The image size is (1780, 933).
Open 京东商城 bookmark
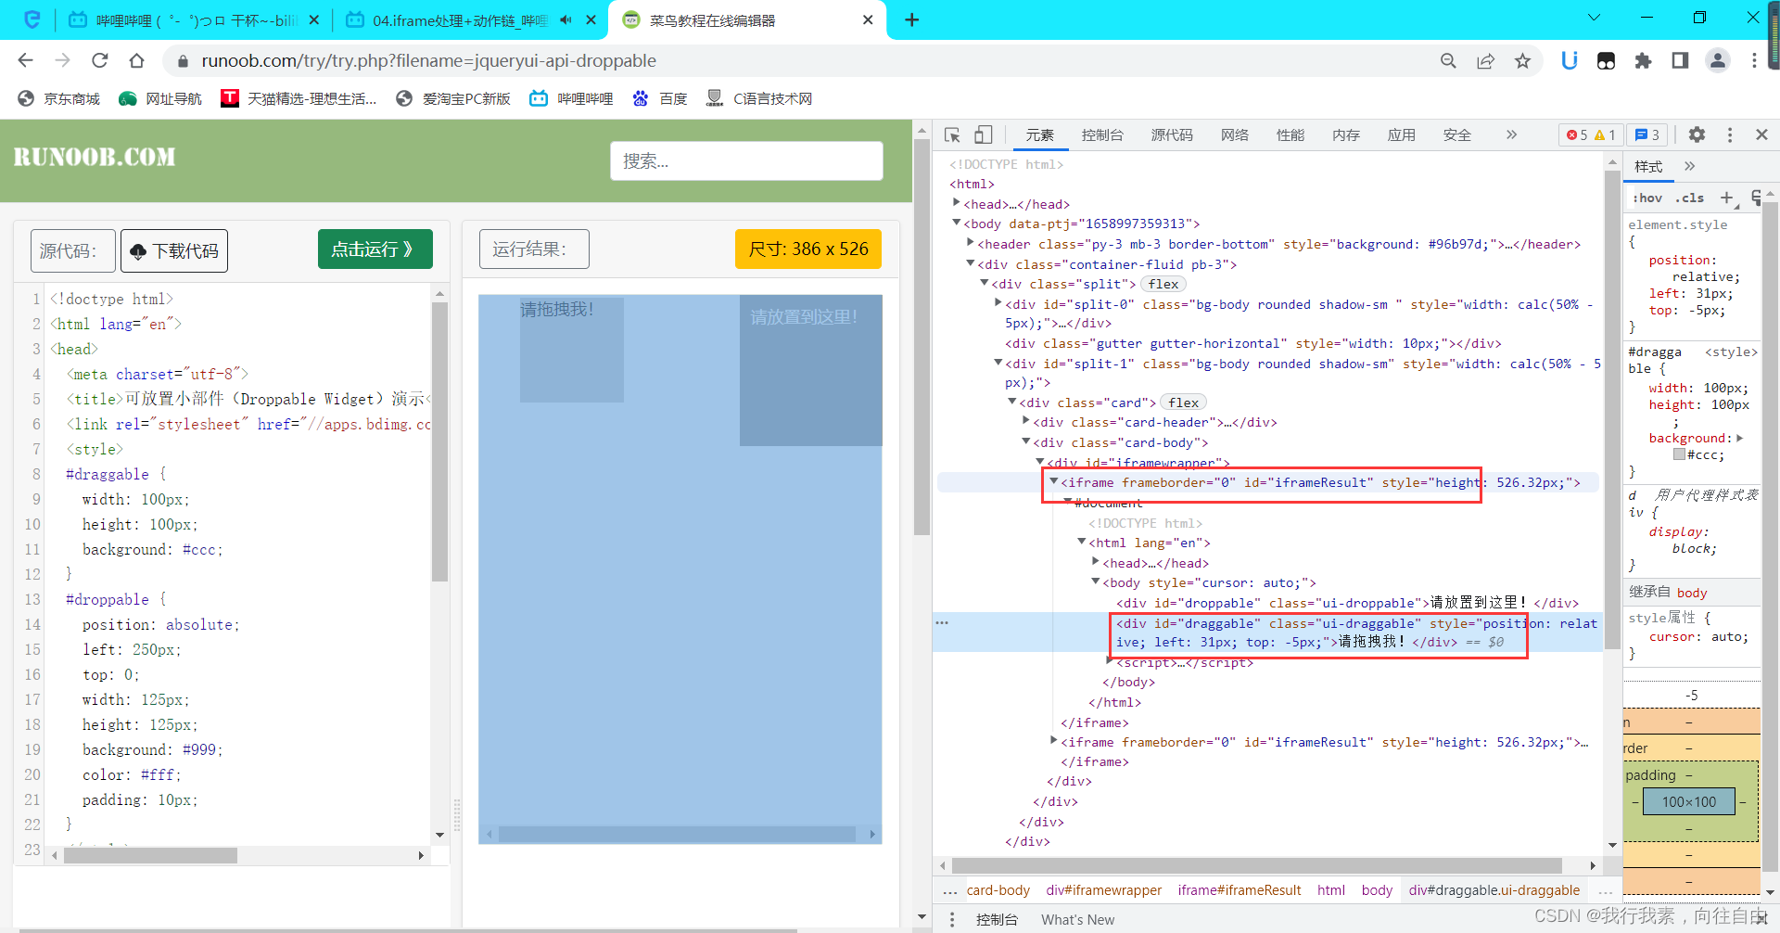[x=59, y=98]
